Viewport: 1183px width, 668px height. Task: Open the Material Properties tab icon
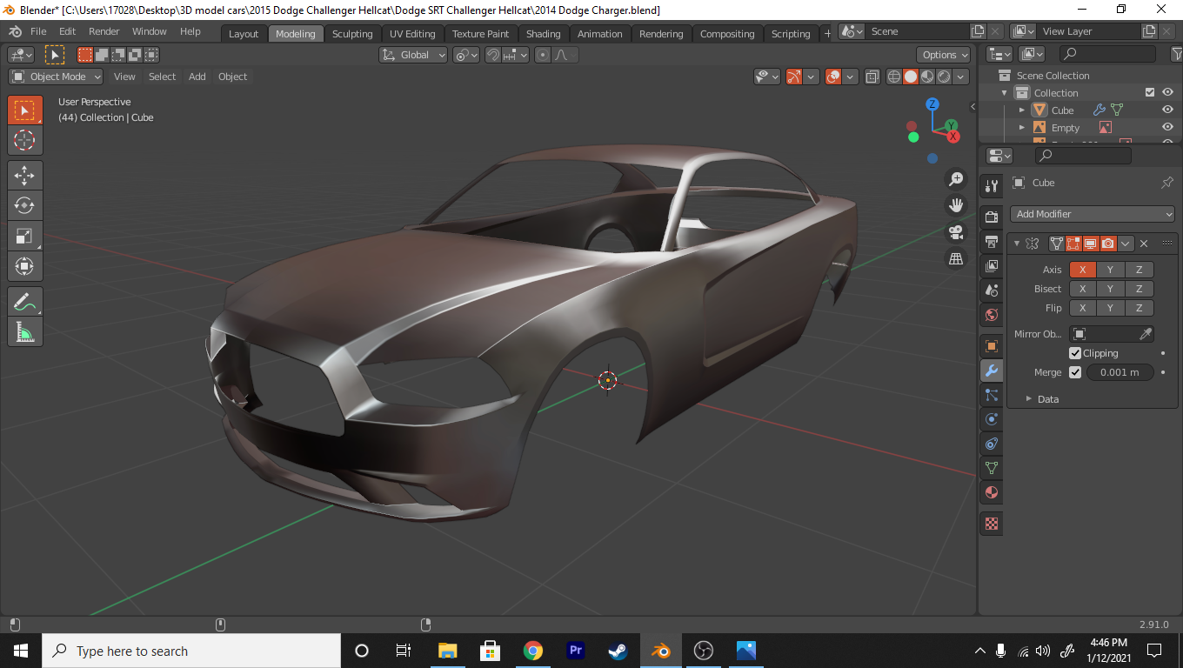coord(991,492)
